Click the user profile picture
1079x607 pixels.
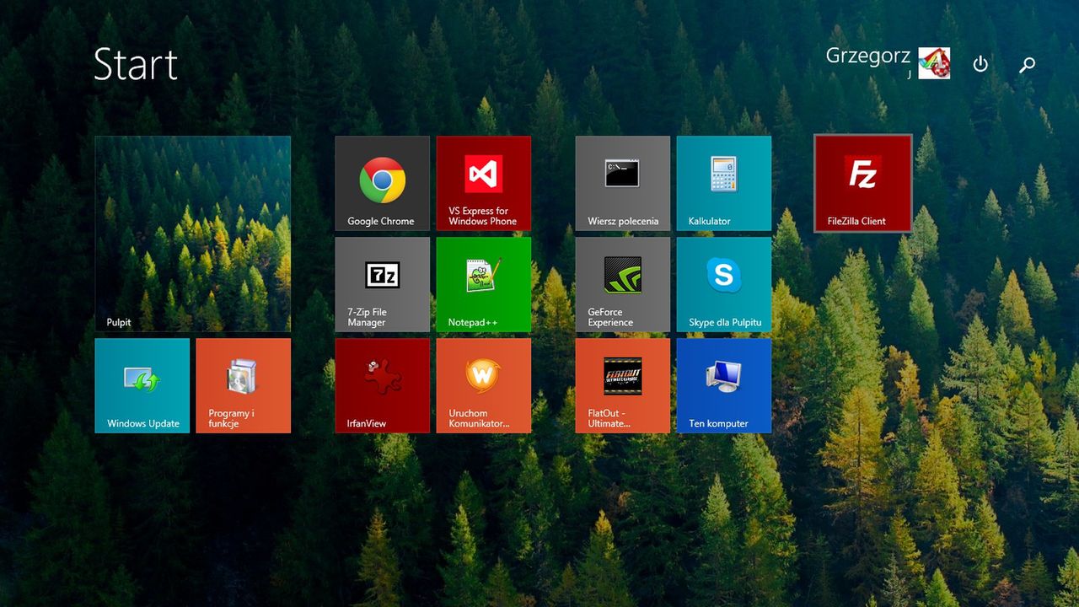pyautogui.click(x=934, y=63)
